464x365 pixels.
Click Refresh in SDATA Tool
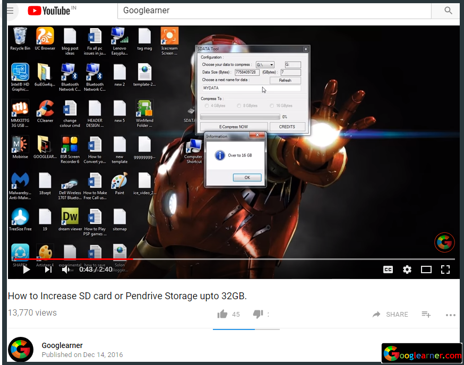tap(285, 80)
